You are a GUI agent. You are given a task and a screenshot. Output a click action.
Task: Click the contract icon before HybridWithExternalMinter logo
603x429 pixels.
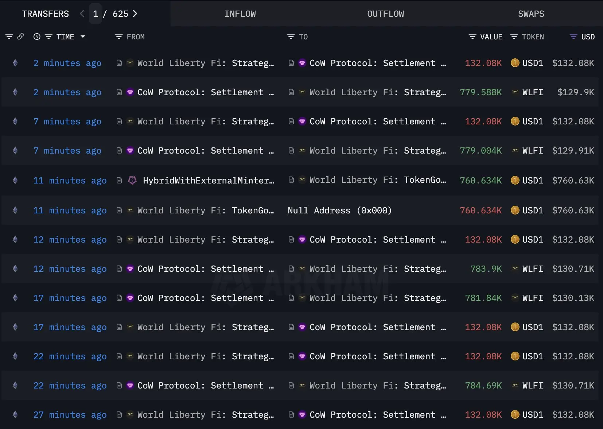[119, 180]
